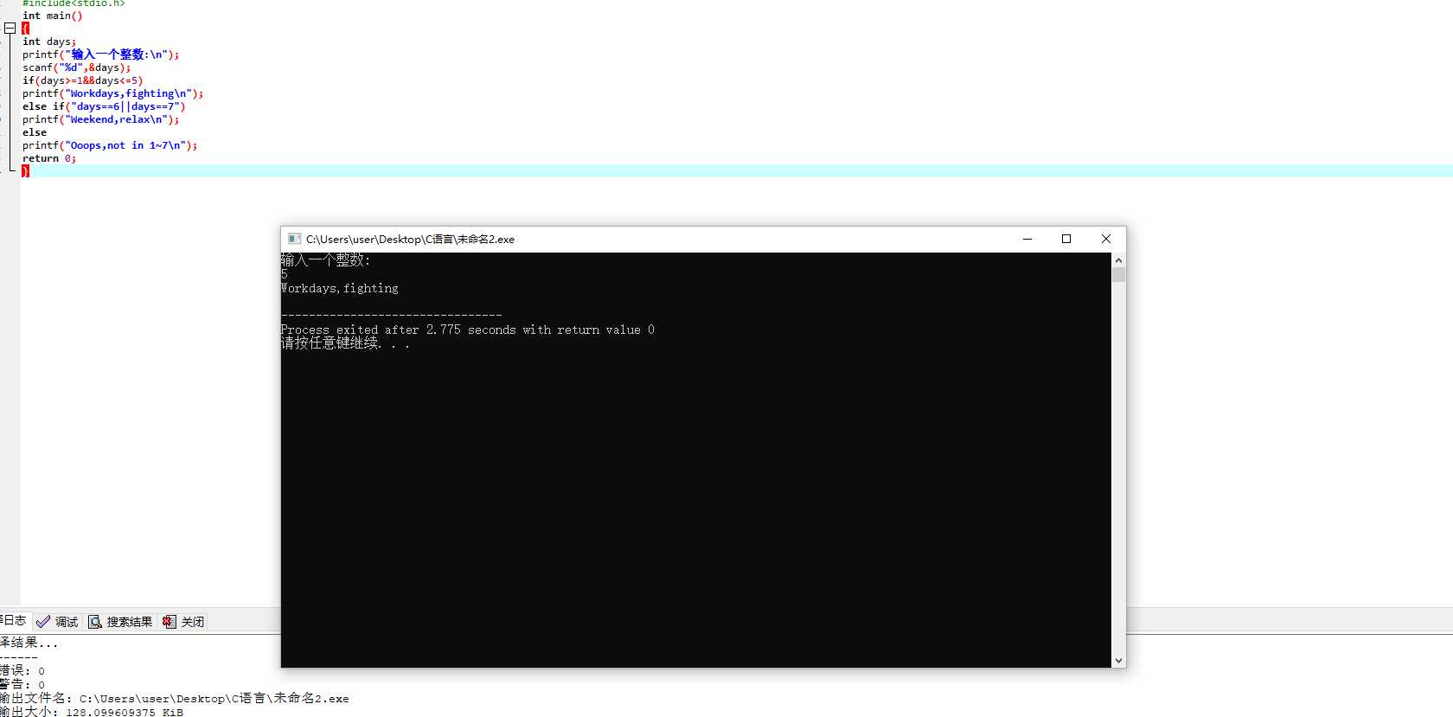Click the console scrollbar down arrow

(1118, 660)
